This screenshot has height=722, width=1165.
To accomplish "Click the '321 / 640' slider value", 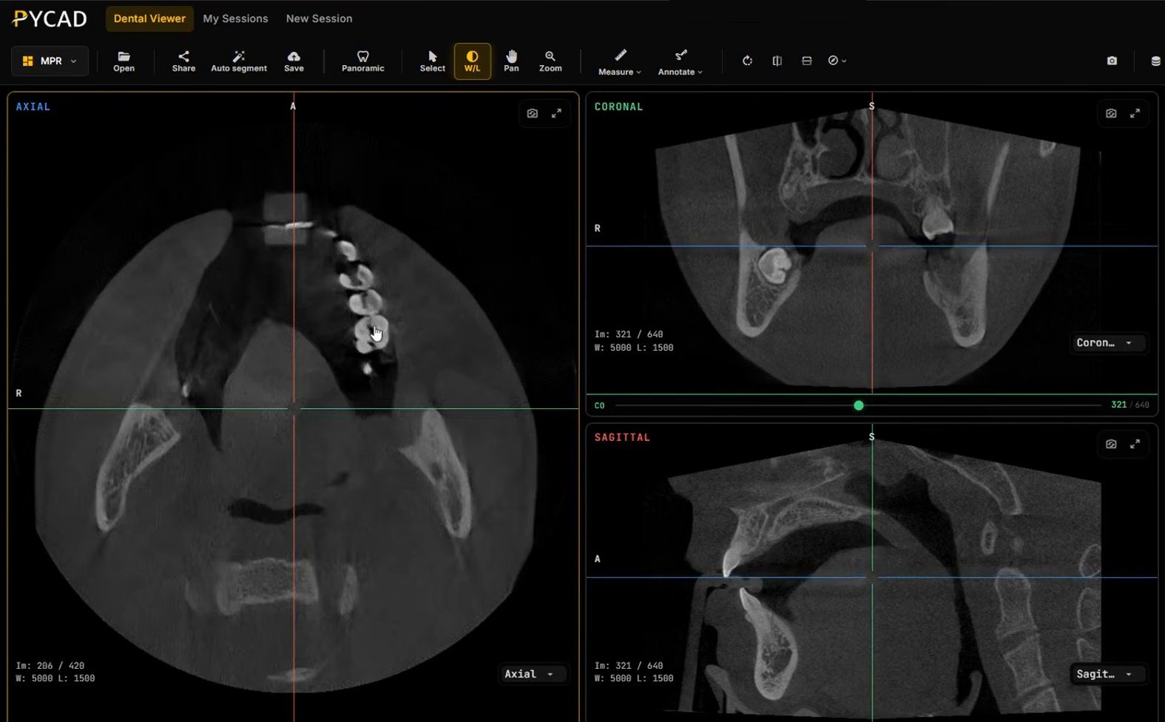I will [1130, 405].
